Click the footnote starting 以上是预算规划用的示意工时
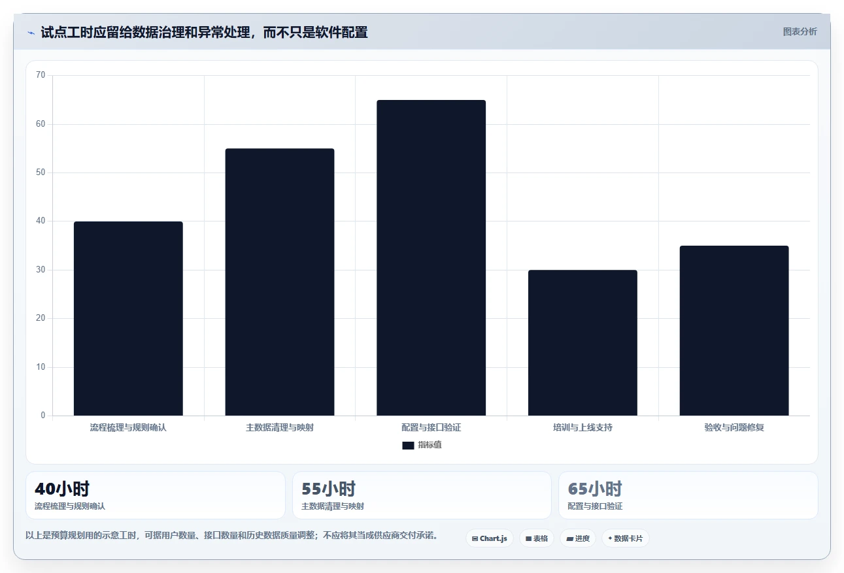This screenshot has height=573, width=844. pyautogui.click(x=231, y=536)
